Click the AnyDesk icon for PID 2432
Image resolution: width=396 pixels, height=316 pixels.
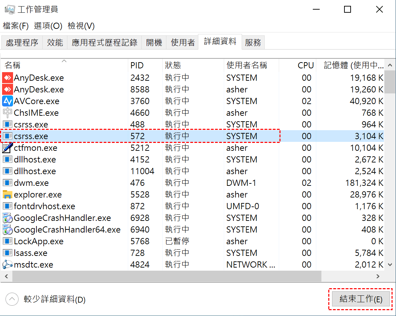tap(7, 78)
